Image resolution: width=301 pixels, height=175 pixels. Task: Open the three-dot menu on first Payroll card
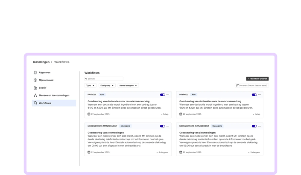[168, 95]
